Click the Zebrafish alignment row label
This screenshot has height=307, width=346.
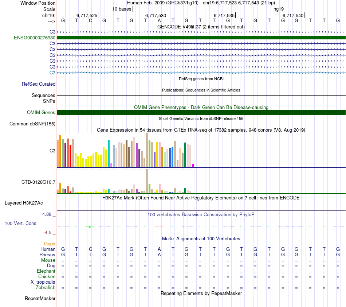coord(46,288)
